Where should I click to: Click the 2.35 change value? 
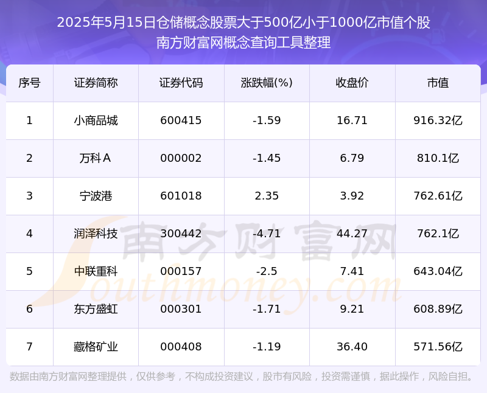pyautogui.click(x=267, y=196)
